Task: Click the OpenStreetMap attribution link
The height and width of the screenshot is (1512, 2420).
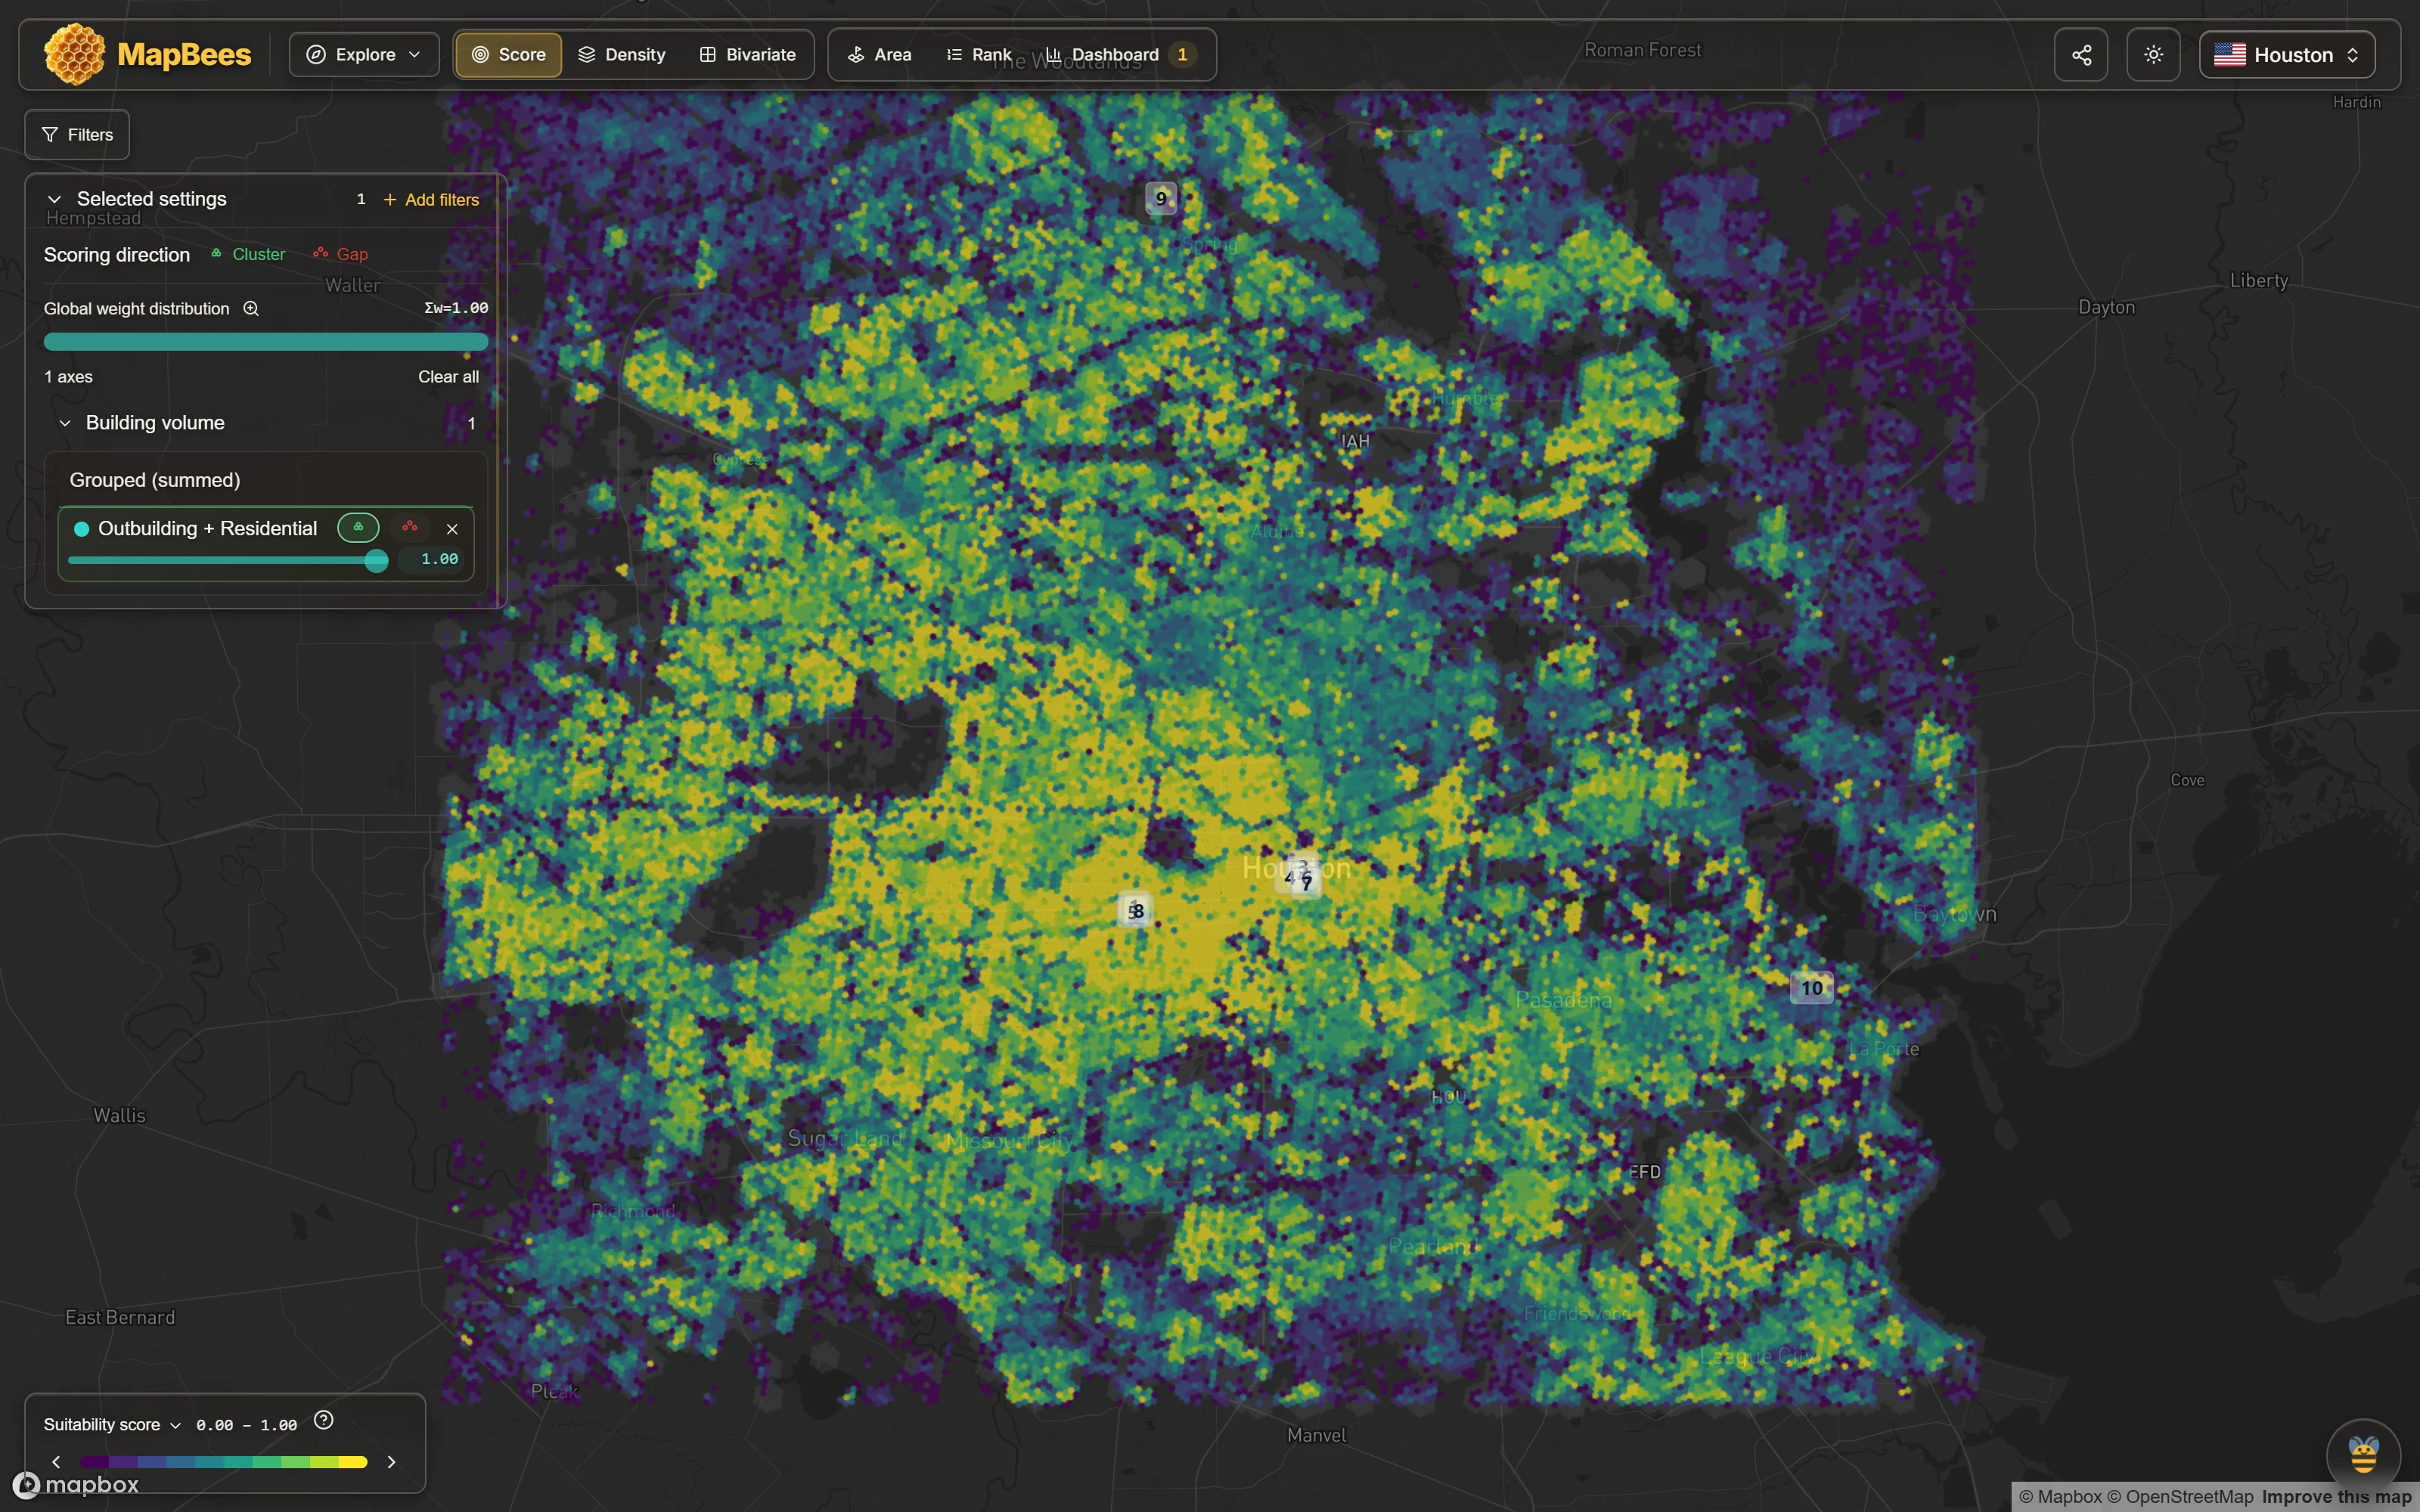Action: point(2180,1497)
